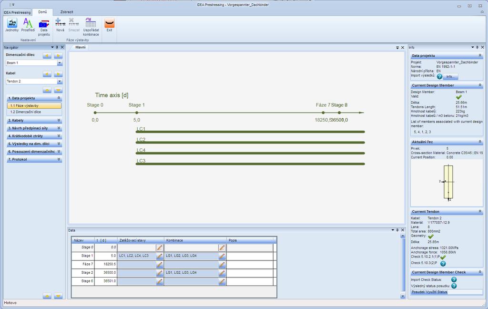Image resolution: width=488 pixels, height=309 pixels.
Task: Move navigator step down arrow button
Action: 58,90
